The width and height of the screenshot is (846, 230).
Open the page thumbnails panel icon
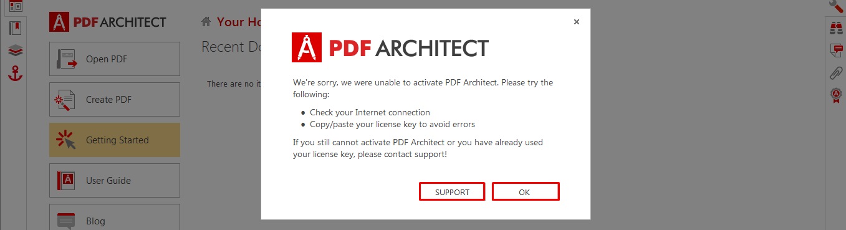coord(16,6)
